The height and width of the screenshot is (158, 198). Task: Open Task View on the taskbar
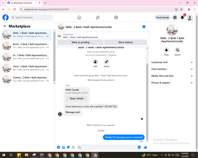[x=11, y=155]
